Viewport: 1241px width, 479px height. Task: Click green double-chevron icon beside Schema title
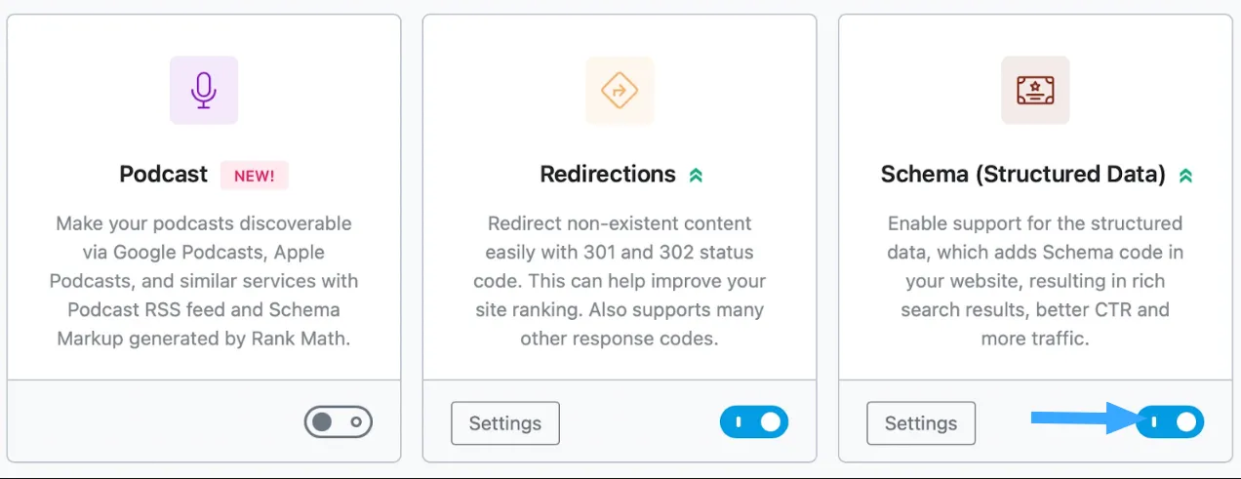tap(1185, 176)
